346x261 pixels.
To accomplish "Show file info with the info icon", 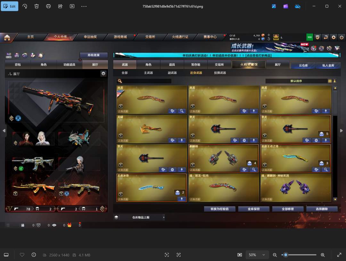I will pos(34,255).
